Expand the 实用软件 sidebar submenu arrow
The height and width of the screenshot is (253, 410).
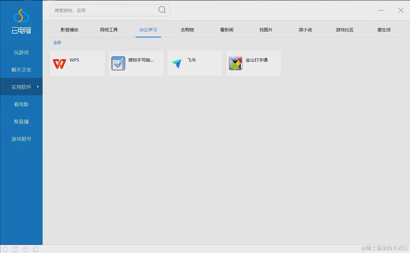pos(38,87)
